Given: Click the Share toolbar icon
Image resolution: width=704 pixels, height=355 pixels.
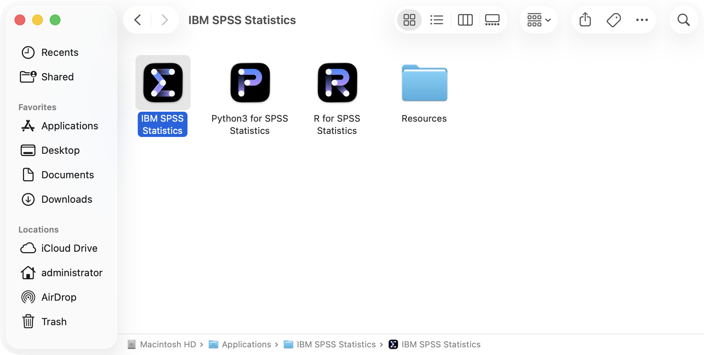Looking at the screenshot, I should pos(585,20).
